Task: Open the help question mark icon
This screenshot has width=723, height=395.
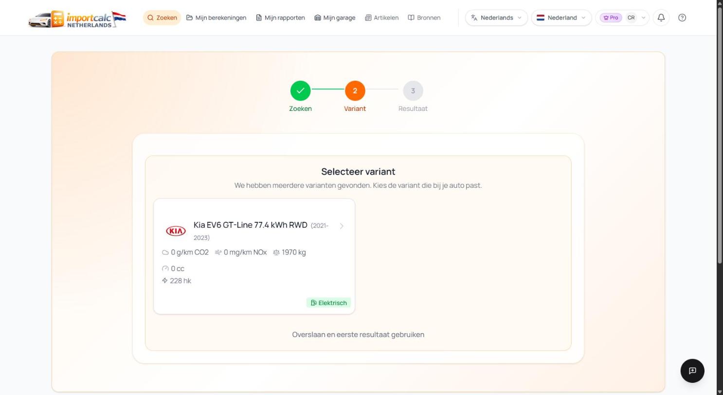Action: 682,18
